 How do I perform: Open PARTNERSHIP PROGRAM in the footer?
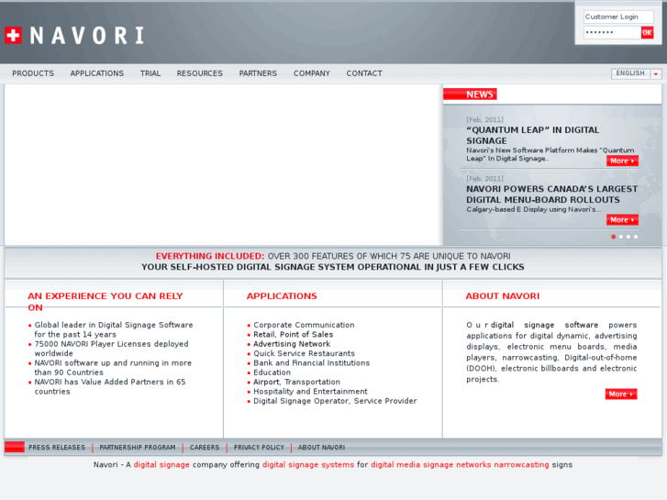pyautogui.click(x=138, y=448)
